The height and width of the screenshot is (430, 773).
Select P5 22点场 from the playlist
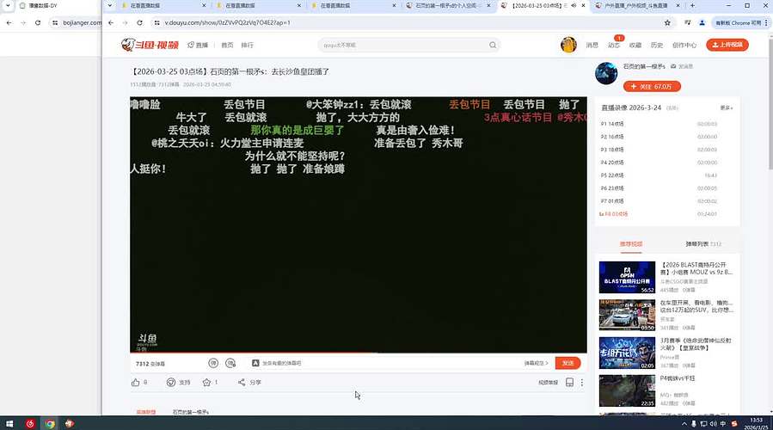tap(614, 175)
